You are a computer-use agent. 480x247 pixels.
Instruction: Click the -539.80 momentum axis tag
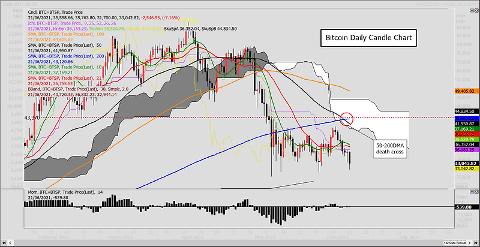coord(467,207)
